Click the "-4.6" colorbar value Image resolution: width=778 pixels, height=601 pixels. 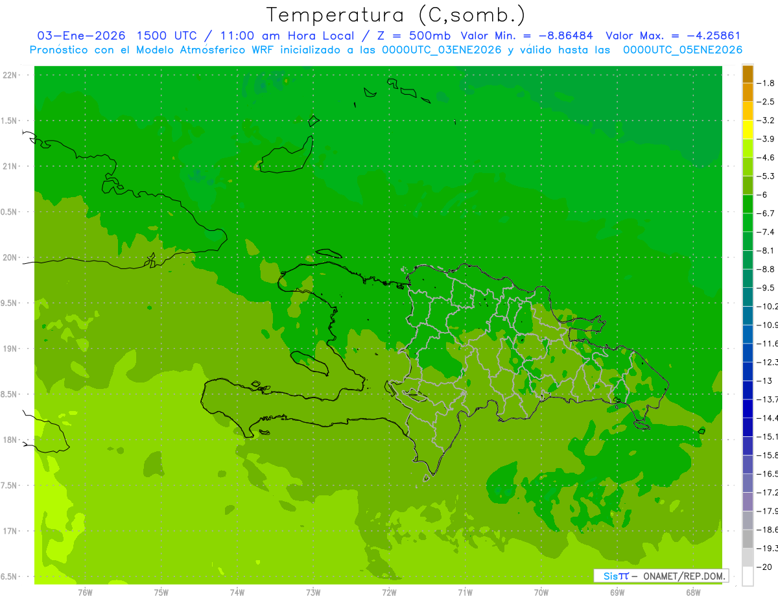tap(766, 158)
